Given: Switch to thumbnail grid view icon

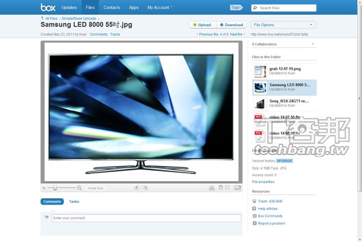Looking at the screenshot, I should [x=229, y=188].
